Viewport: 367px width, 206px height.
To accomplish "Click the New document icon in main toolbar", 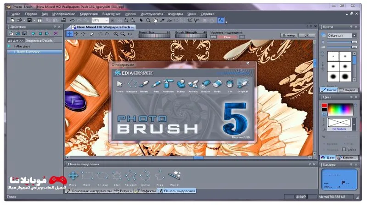I will [x=13, y=20].
